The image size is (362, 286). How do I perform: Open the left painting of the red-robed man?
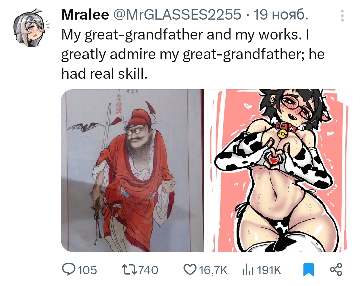tap(132, 170)
